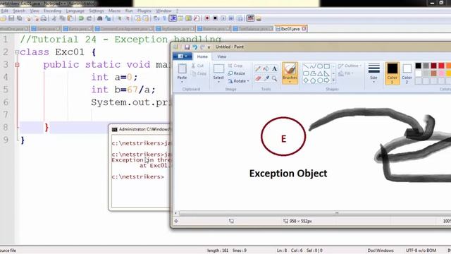
Task: Select the Text tool in Paint
Action: pos(274,68)
